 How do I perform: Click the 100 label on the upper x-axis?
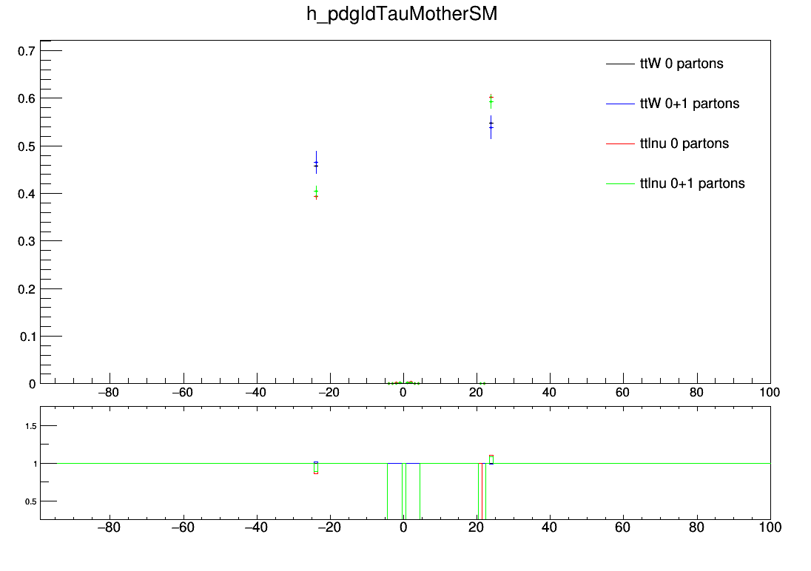770,393
